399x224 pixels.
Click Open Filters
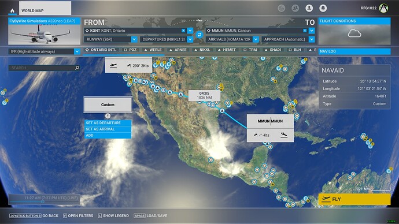(x=78, y=215)
